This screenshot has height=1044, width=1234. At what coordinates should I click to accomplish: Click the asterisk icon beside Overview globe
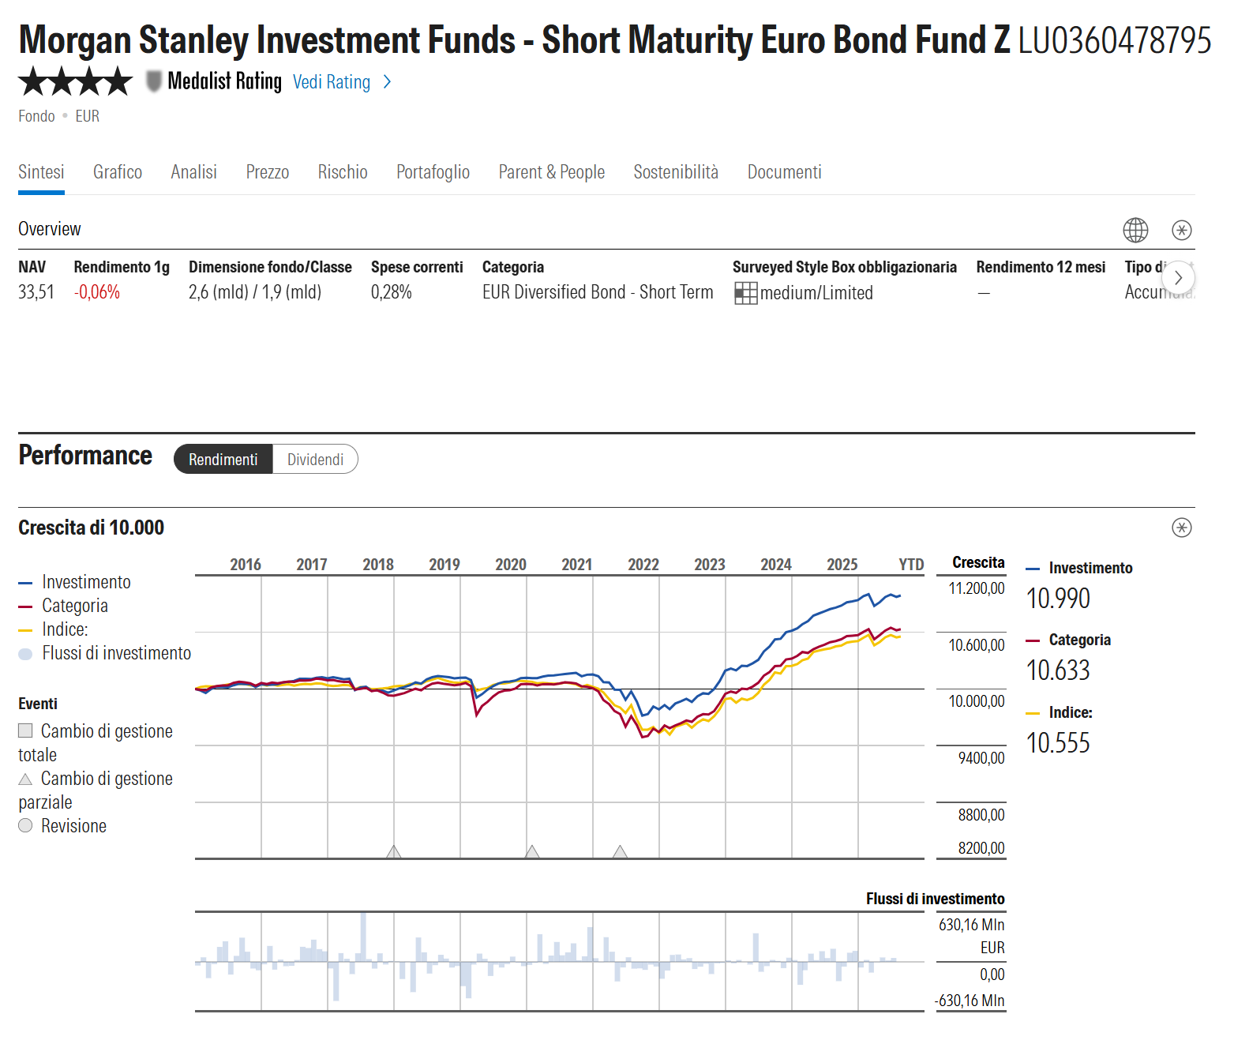[x=1182, y=230]
